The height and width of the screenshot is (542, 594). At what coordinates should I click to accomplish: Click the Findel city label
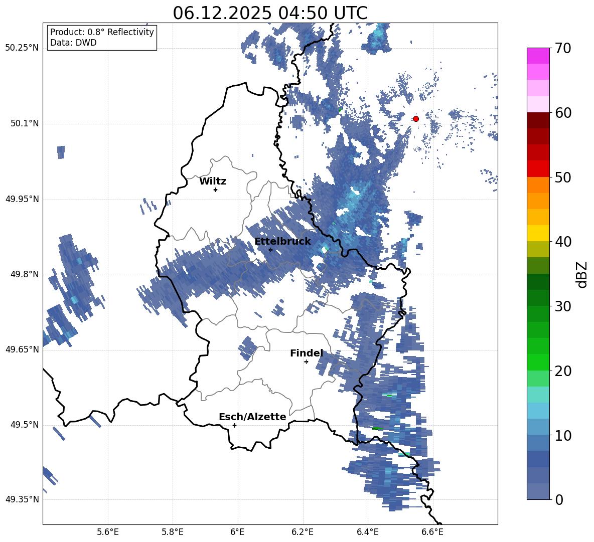(307, 353)
